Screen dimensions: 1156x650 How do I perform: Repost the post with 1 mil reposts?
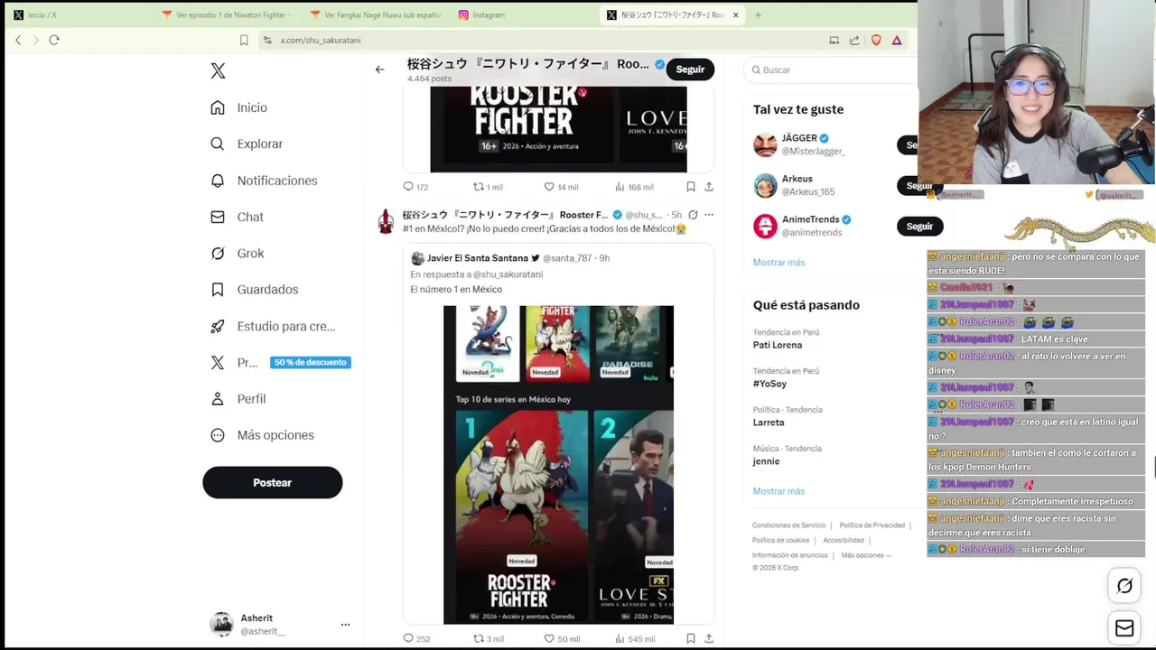[488, 187]
